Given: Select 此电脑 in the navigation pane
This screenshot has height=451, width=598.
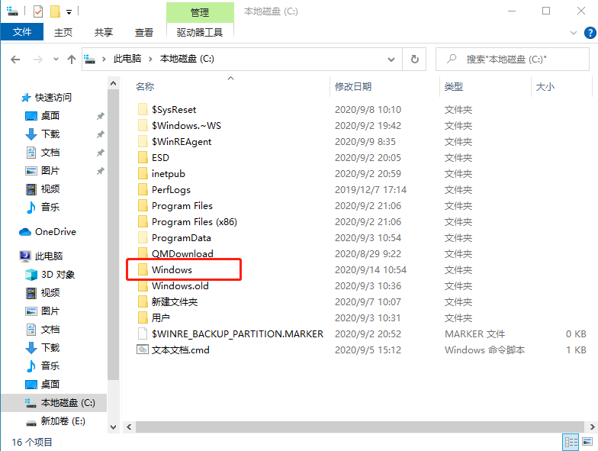Looking at the screenshot, I should point(49,256).
